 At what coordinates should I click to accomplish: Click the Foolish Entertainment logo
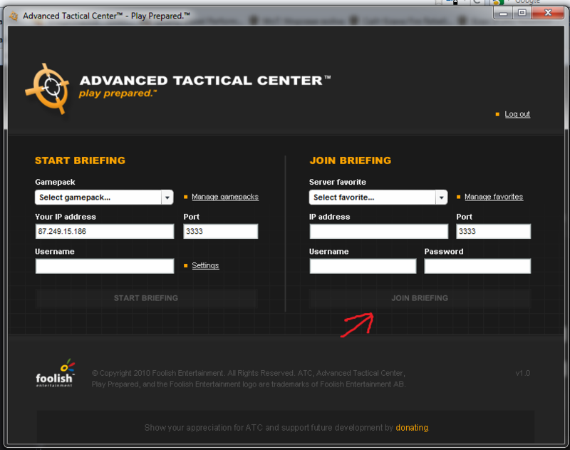pos(56,373)
